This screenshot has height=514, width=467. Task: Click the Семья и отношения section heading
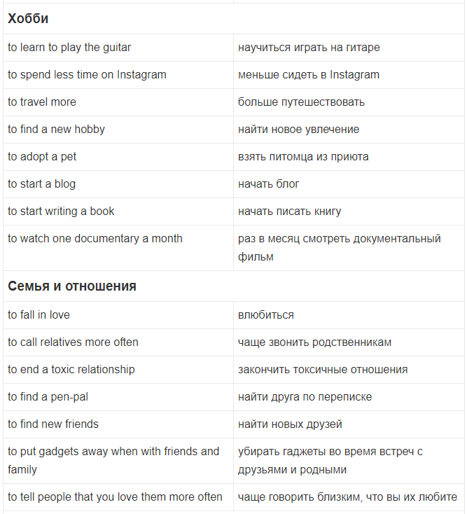click(x=72, y=286)
